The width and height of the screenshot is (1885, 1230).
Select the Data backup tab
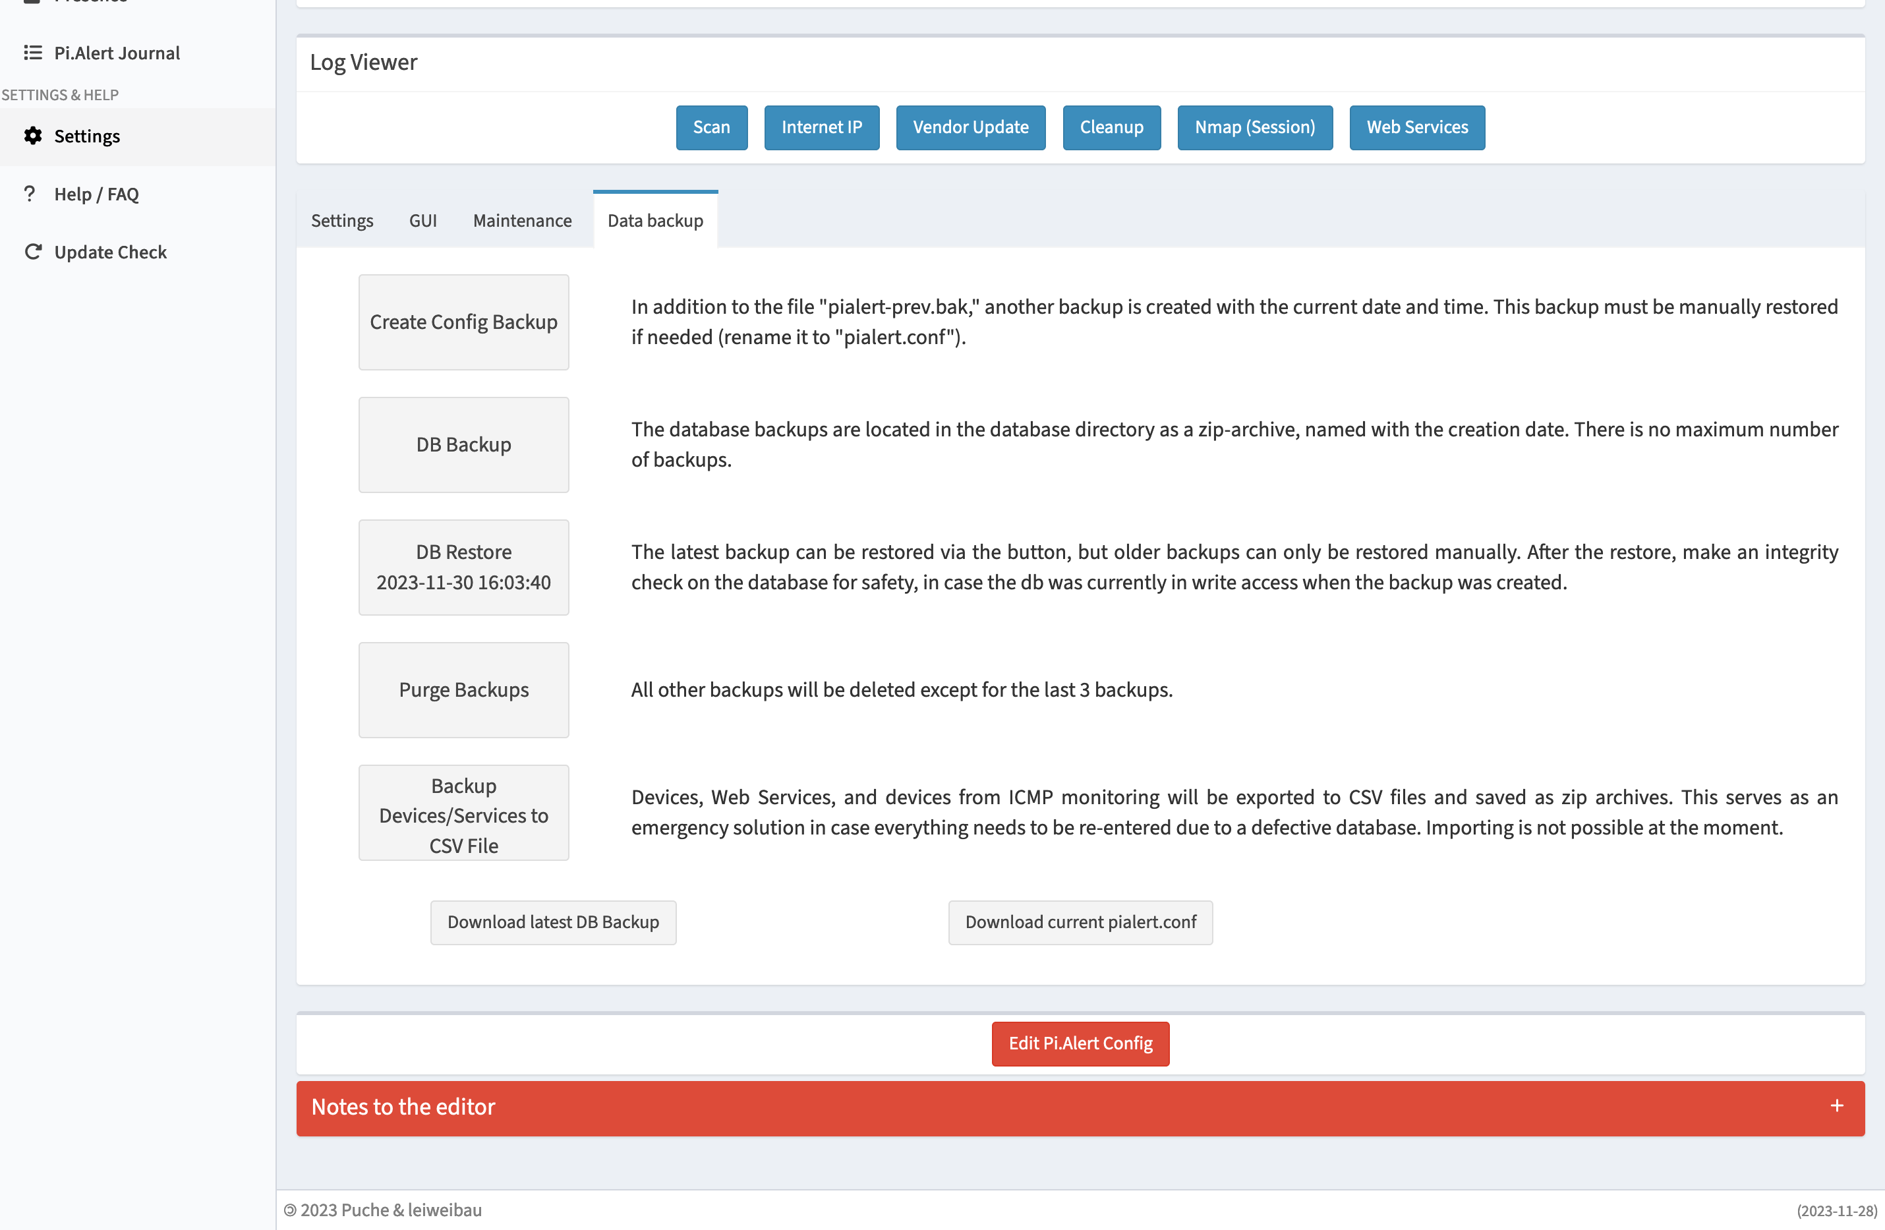pos(656,220)
